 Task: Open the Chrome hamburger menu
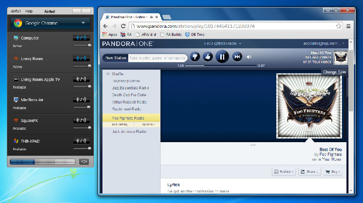pos(348,26)
